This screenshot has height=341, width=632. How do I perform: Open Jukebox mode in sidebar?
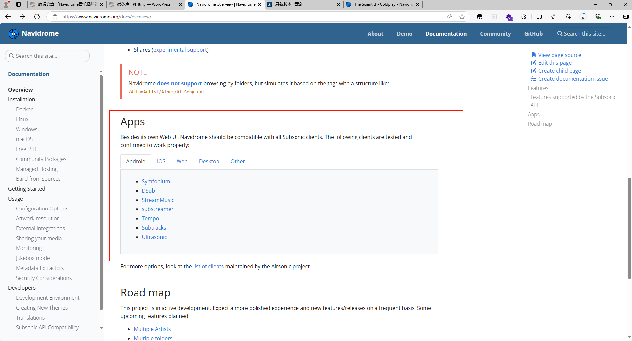33,258
